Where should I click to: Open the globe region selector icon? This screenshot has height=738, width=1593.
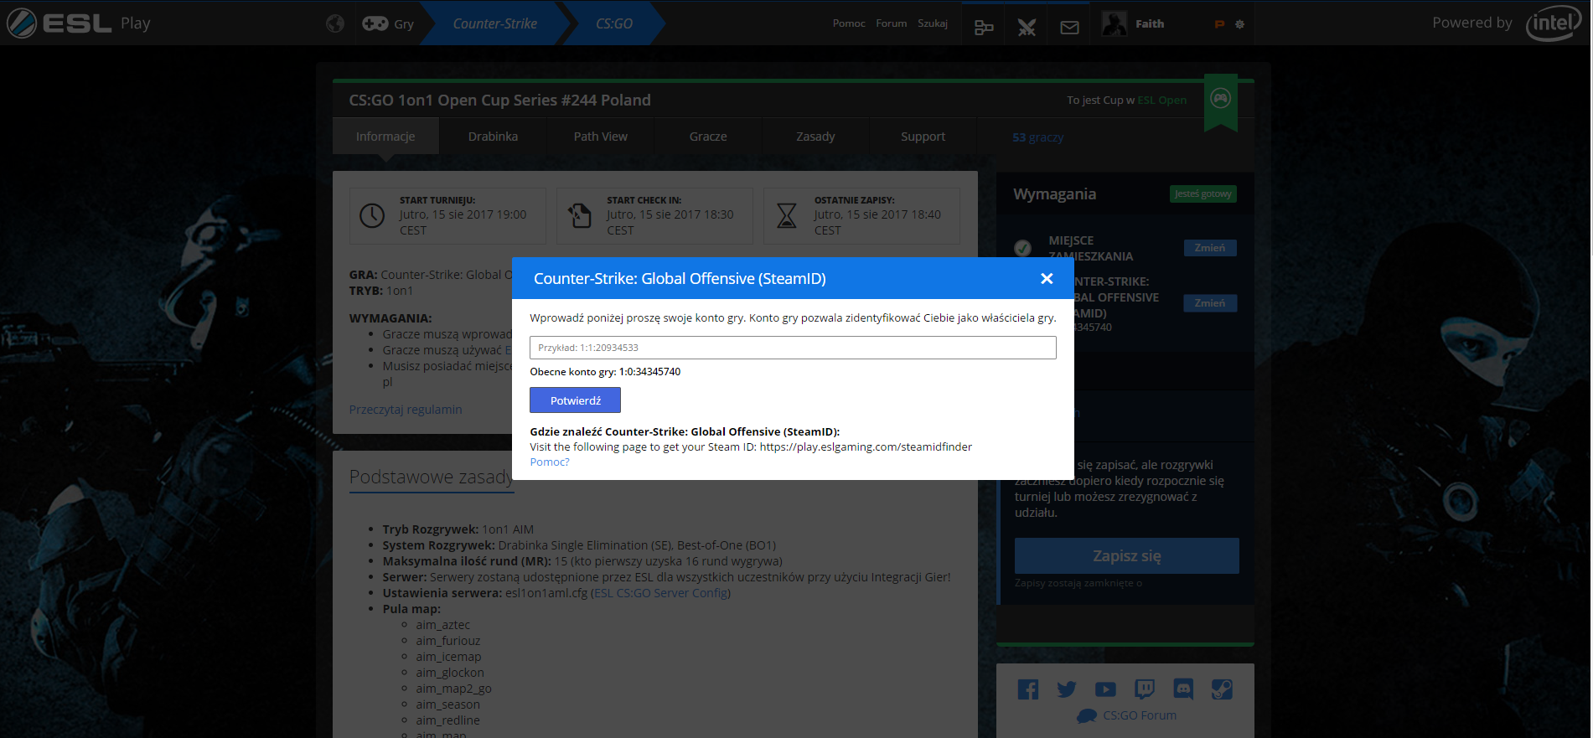click(x=335, y=23)
